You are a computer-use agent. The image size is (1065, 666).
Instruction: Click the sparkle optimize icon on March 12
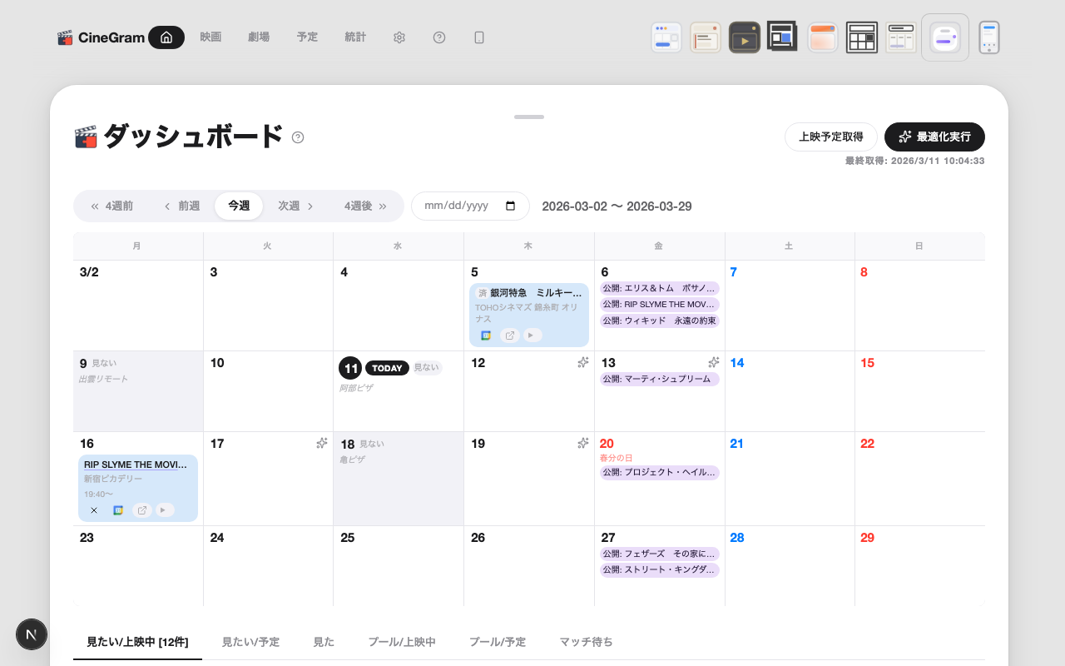[x=583, y=362]
